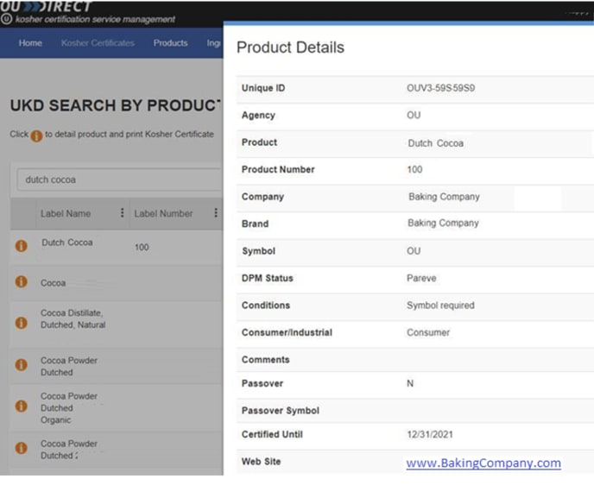Click the Passover Symbol field label
594x485 pixels.
point(281,411)
